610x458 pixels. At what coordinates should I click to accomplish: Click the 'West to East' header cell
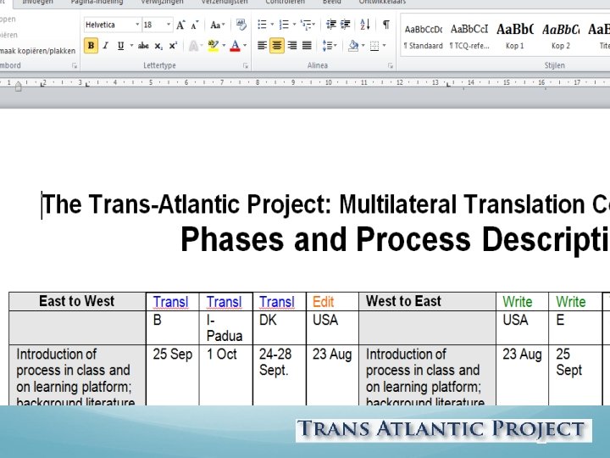pos(427,301)
